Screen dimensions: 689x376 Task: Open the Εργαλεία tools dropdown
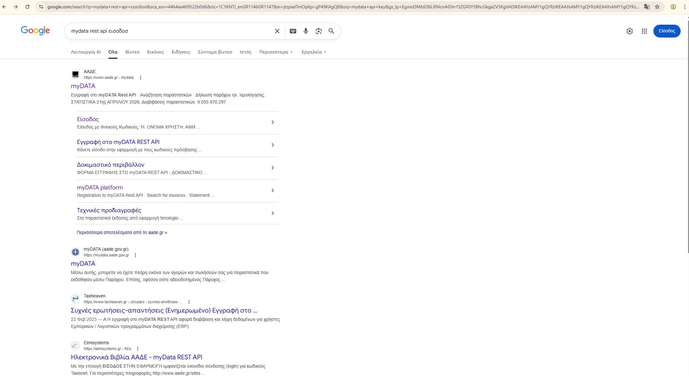click(314, 52)
